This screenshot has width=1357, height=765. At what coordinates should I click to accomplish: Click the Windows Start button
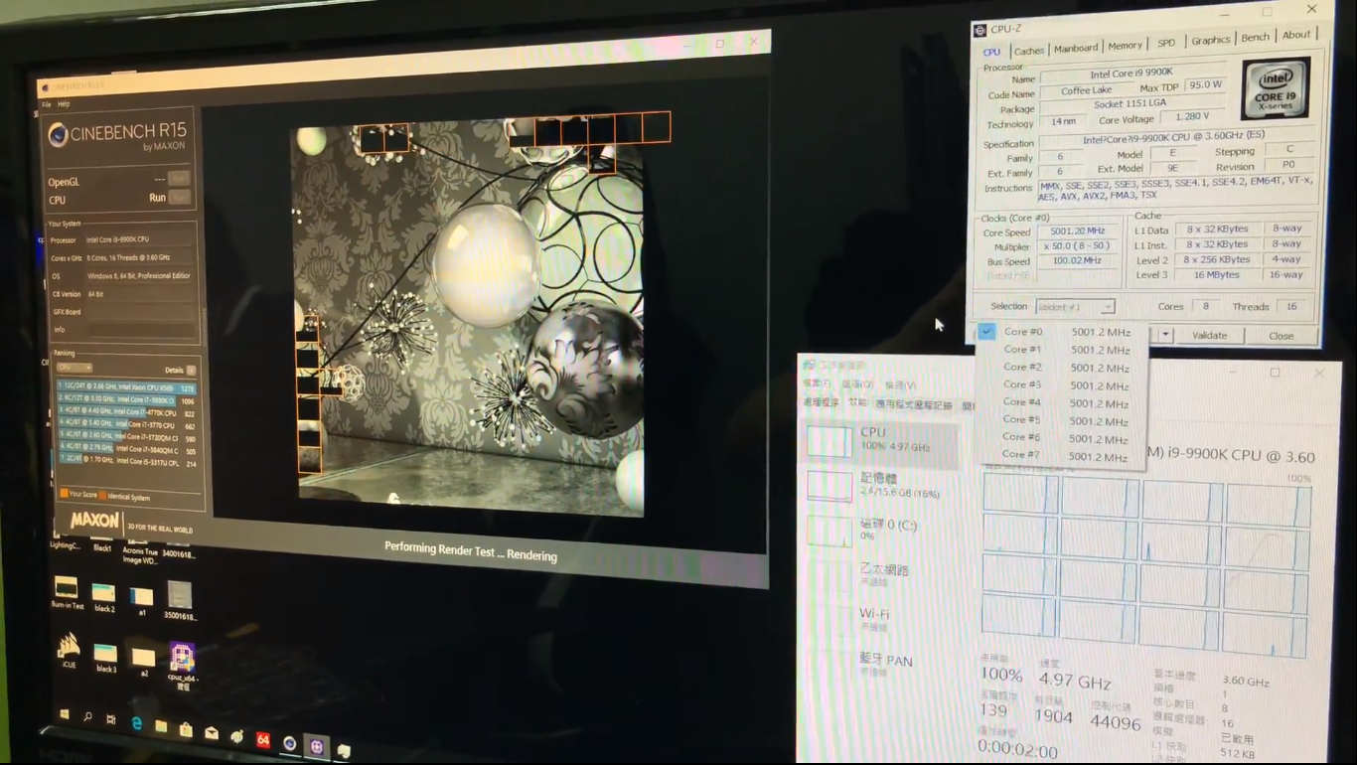65,713
